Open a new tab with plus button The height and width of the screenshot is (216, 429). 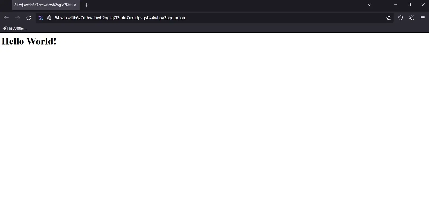[x=87, y=5]
